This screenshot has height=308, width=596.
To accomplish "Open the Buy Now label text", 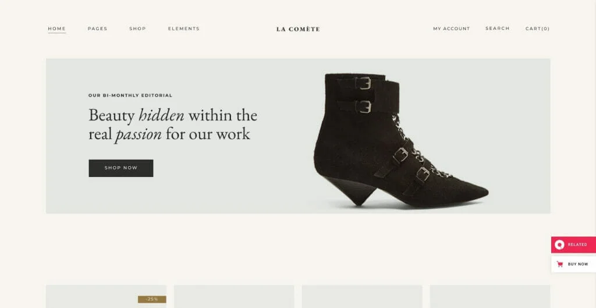I will [578, 264].
